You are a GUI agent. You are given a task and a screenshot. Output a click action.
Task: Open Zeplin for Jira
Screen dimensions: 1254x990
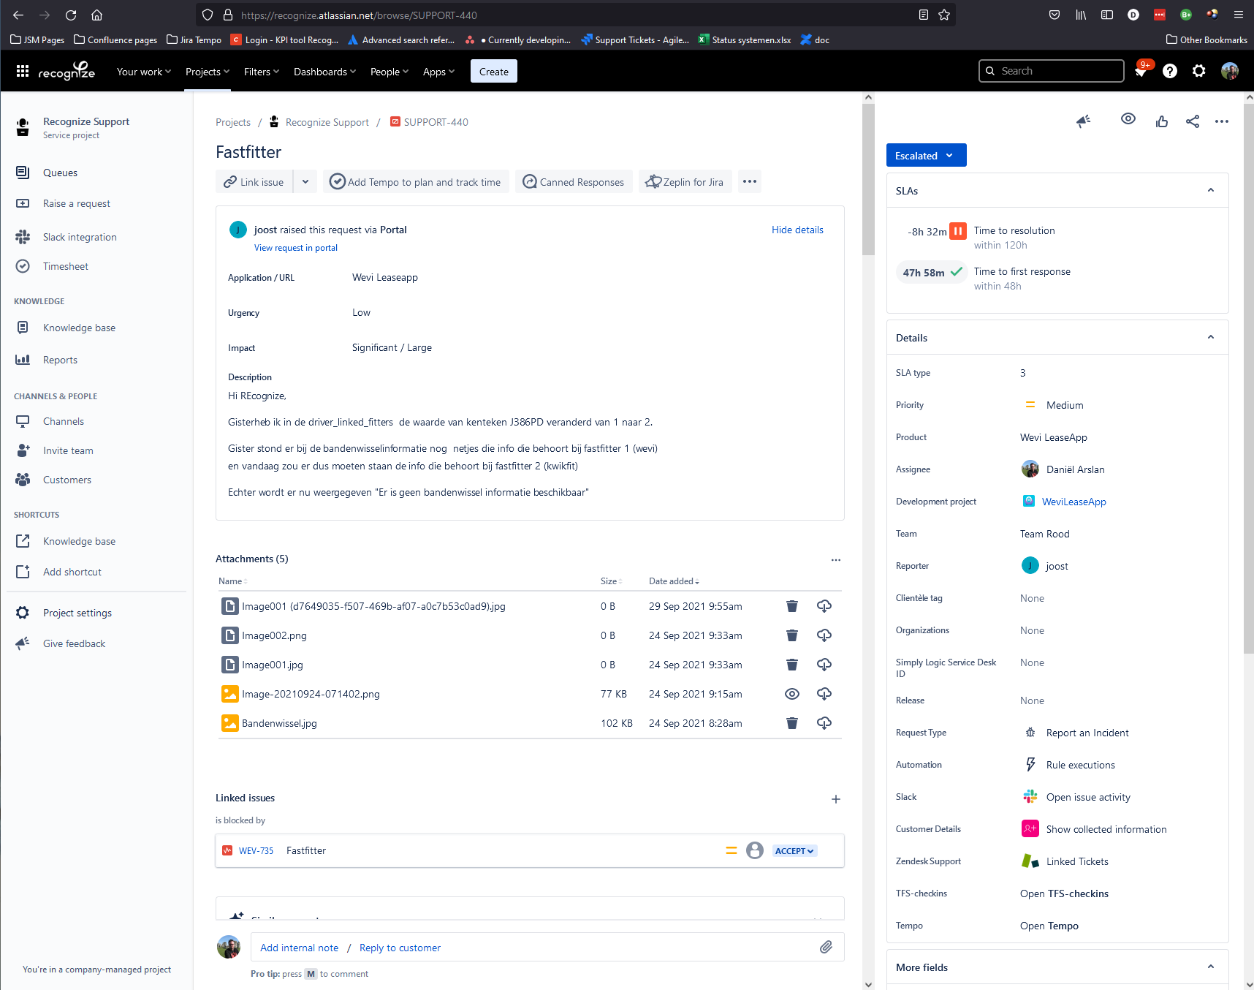tap(685, 181)
